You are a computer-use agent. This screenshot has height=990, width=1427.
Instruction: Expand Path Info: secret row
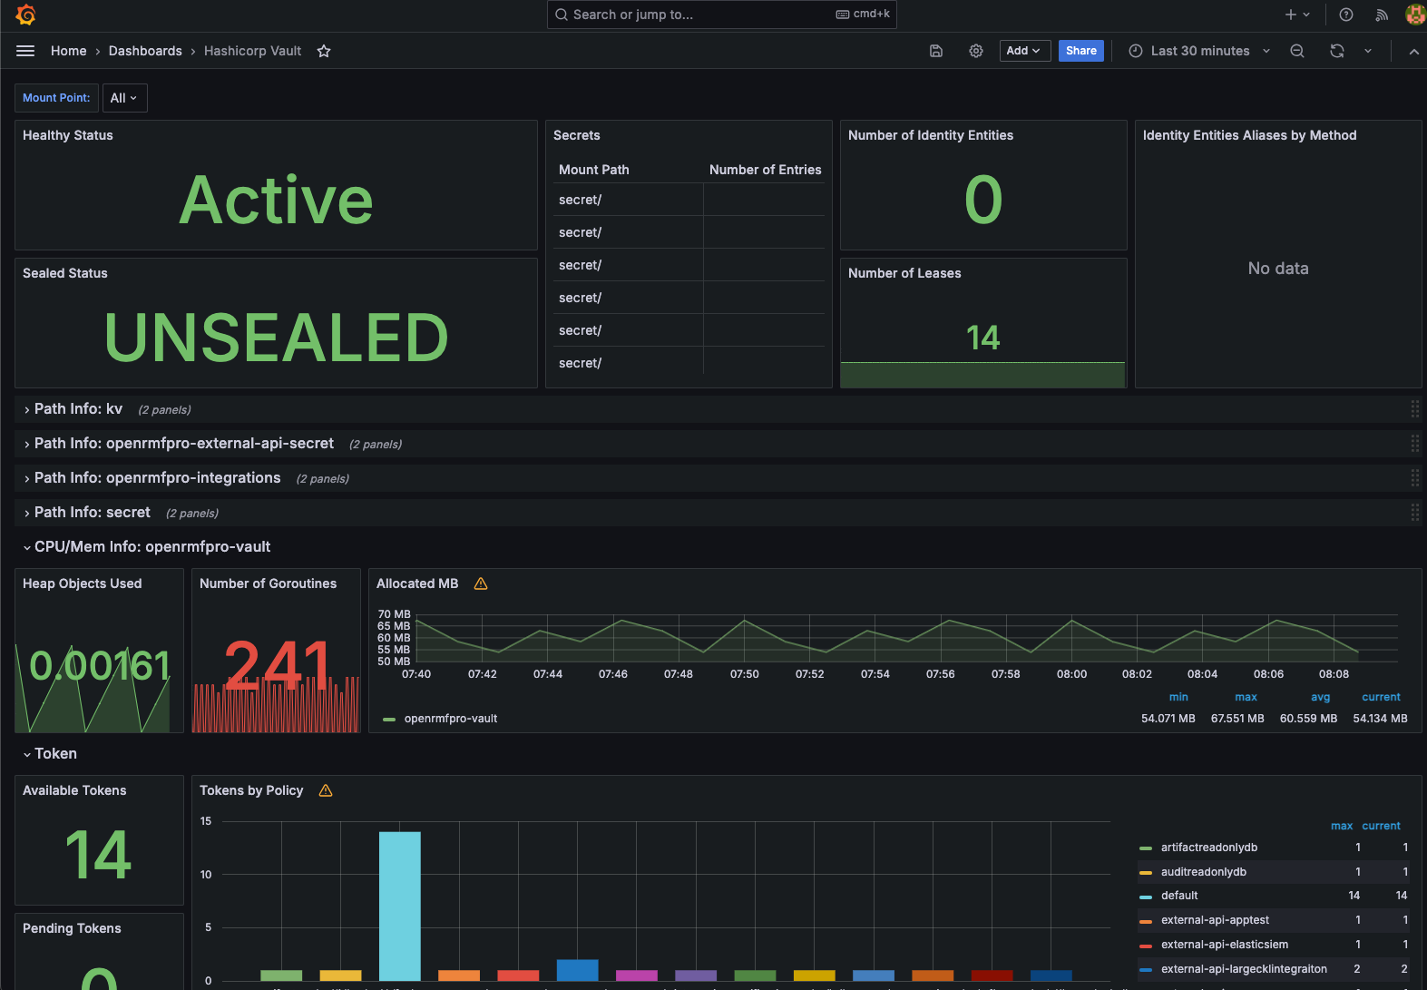93,513
